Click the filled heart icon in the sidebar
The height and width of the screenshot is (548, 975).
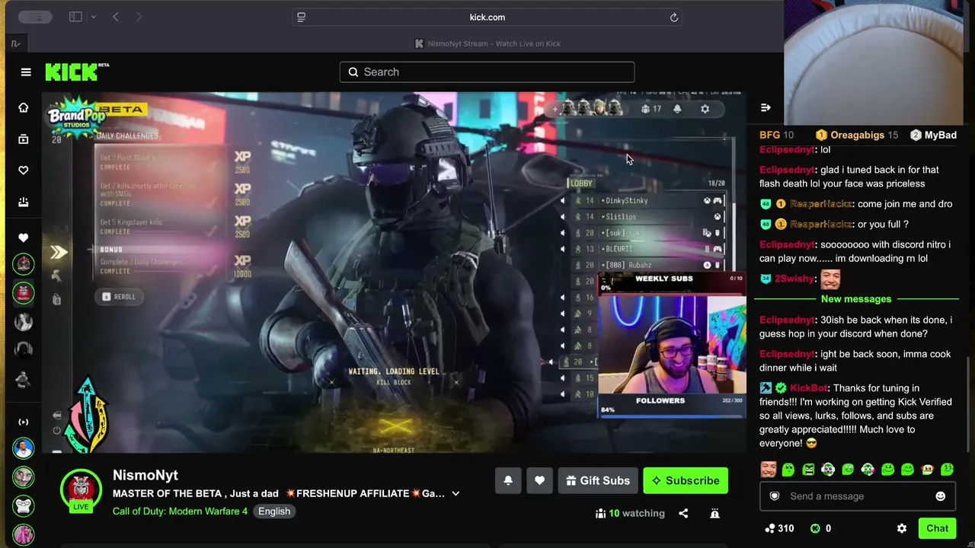[24, 237]
